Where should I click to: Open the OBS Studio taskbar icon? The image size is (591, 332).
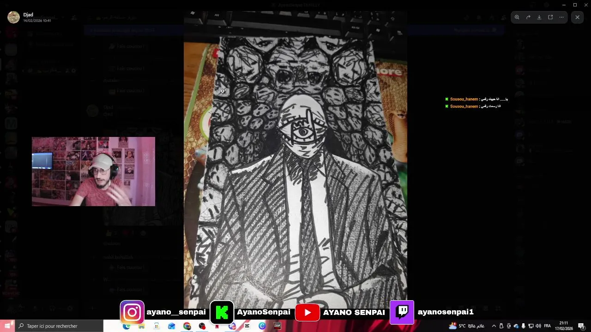(x=202, y=326)
